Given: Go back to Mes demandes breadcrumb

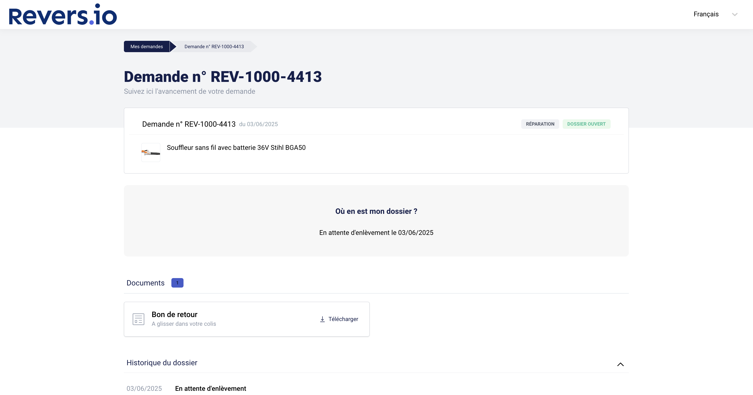Looking at the screenshot, I should click(147, 46).
